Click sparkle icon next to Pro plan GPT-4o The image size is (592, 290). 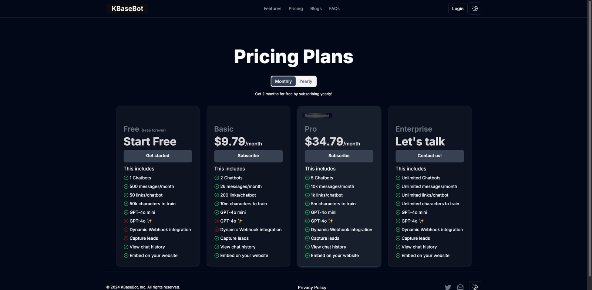(331, 221)
